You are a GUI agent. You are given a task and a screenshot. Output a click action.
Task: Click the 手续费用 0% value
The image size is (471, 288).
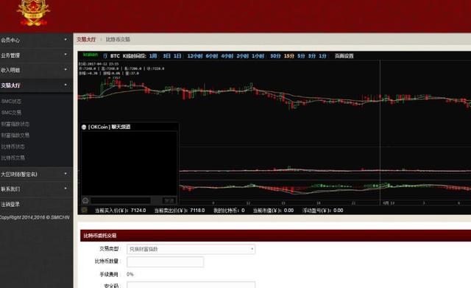[x=130, y=274]
